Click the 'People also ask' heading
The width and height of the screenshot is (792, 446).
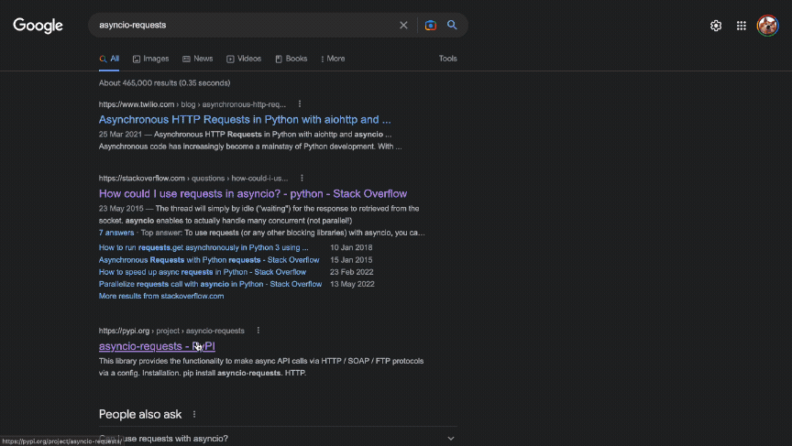[140, 414]
